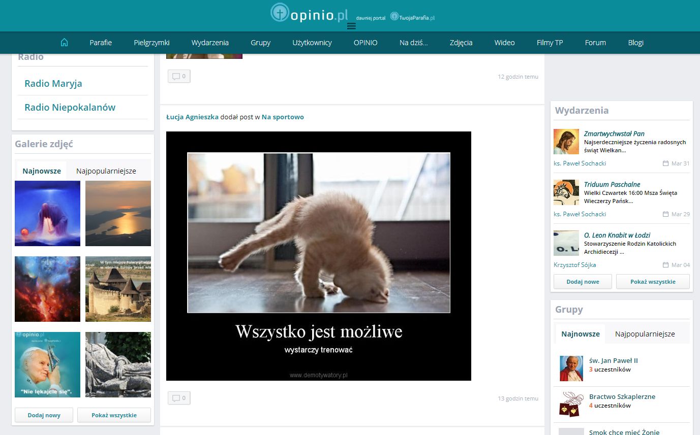700x435 pixels.
Task: Click calendar icon next to Mar 29
Action: 665,214
